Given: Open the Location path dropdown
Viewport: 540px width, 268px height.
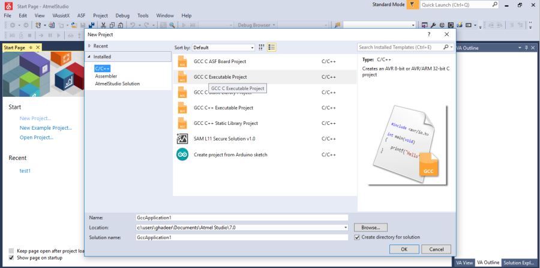Looking at the screenshot, I should (x=346, y=228).
